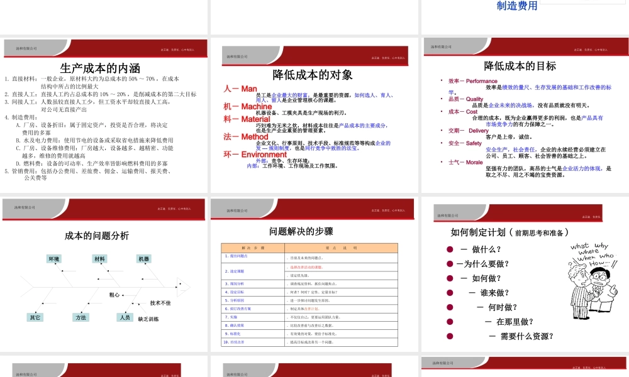Click the 材料 box in fishbone diagram
The width and height of the screenshot is (629, 377).
click(x=99, y=260)
